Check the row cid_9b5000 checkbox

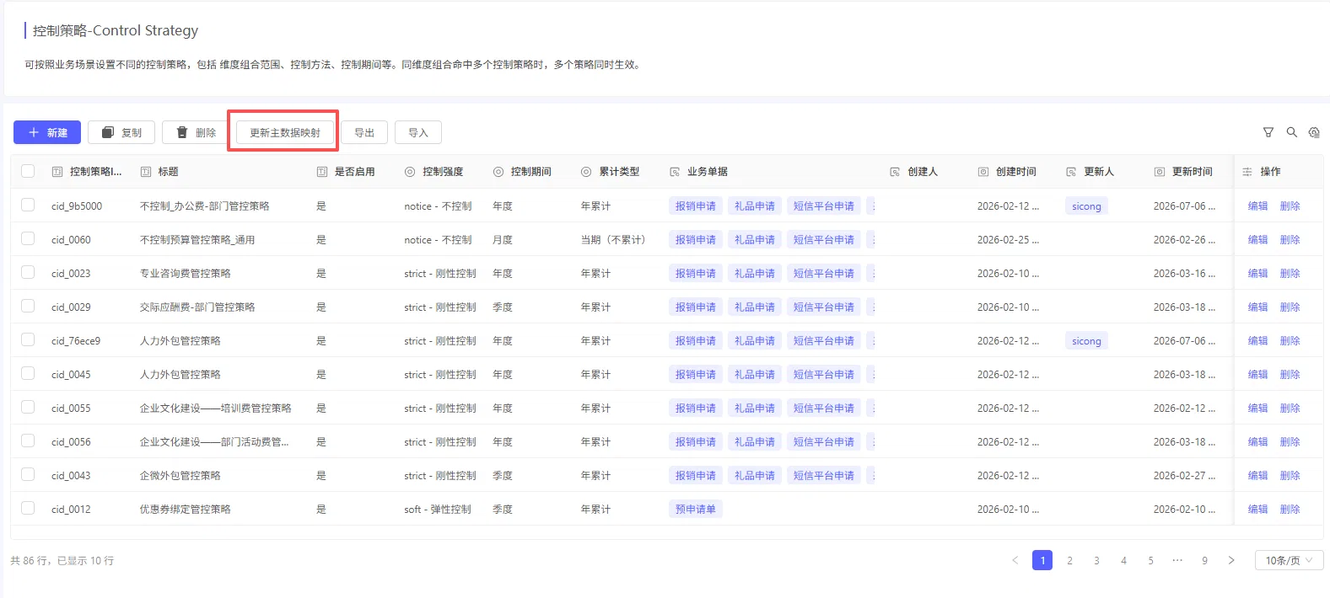coord(28,205)
